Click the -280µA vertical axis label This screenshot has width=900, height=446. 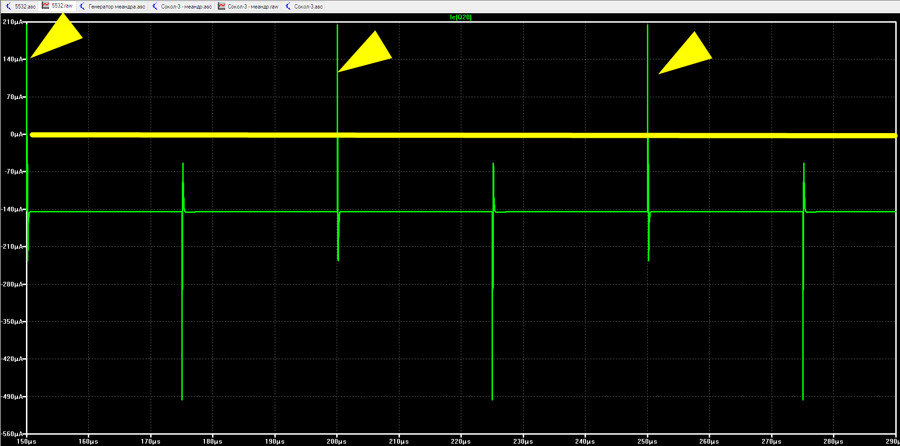[x=12, y=284]
